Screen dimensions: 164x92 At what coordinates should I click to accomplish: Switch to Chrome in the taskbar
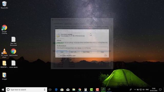80,90
